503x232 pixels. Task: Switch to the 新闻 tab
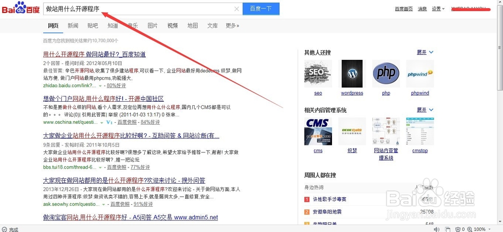pos(73,26)
